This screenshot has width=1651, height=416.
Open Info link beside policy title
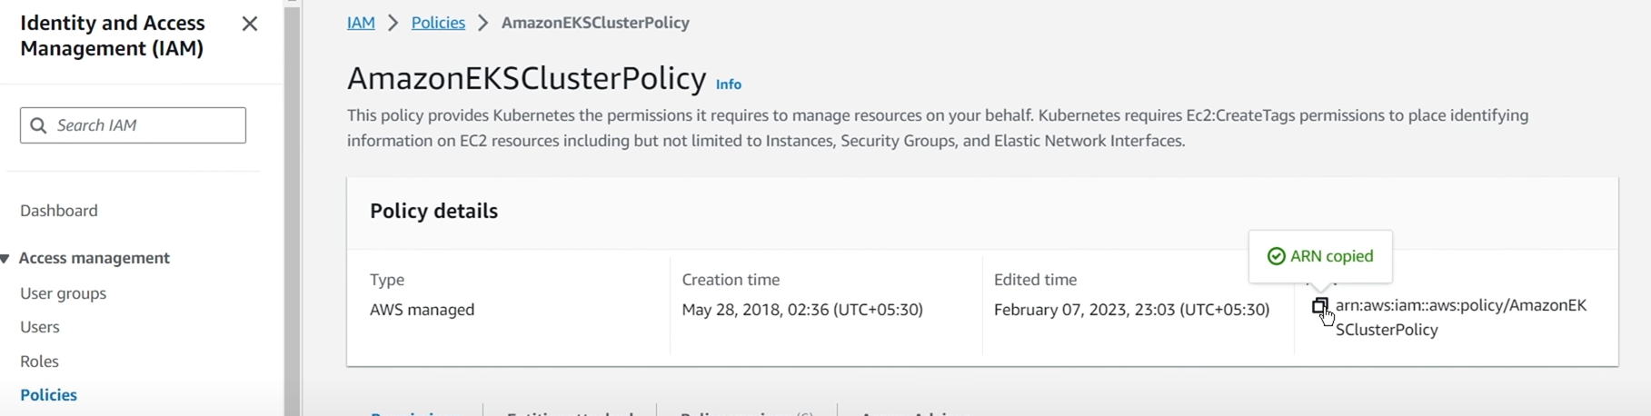click(x=729, y=84)
